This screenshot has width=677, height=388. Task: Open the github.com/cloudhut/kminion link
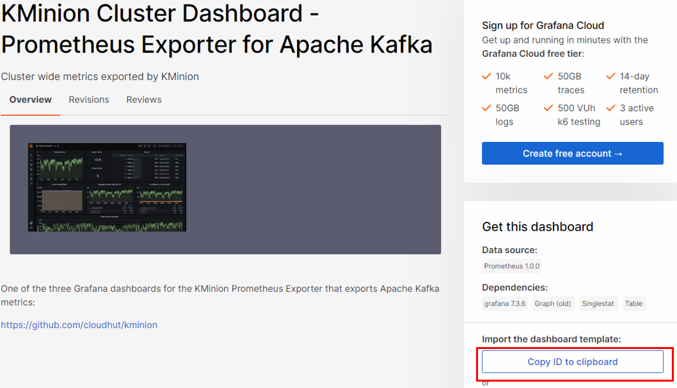pyautogui.click(x=79, y=325)
